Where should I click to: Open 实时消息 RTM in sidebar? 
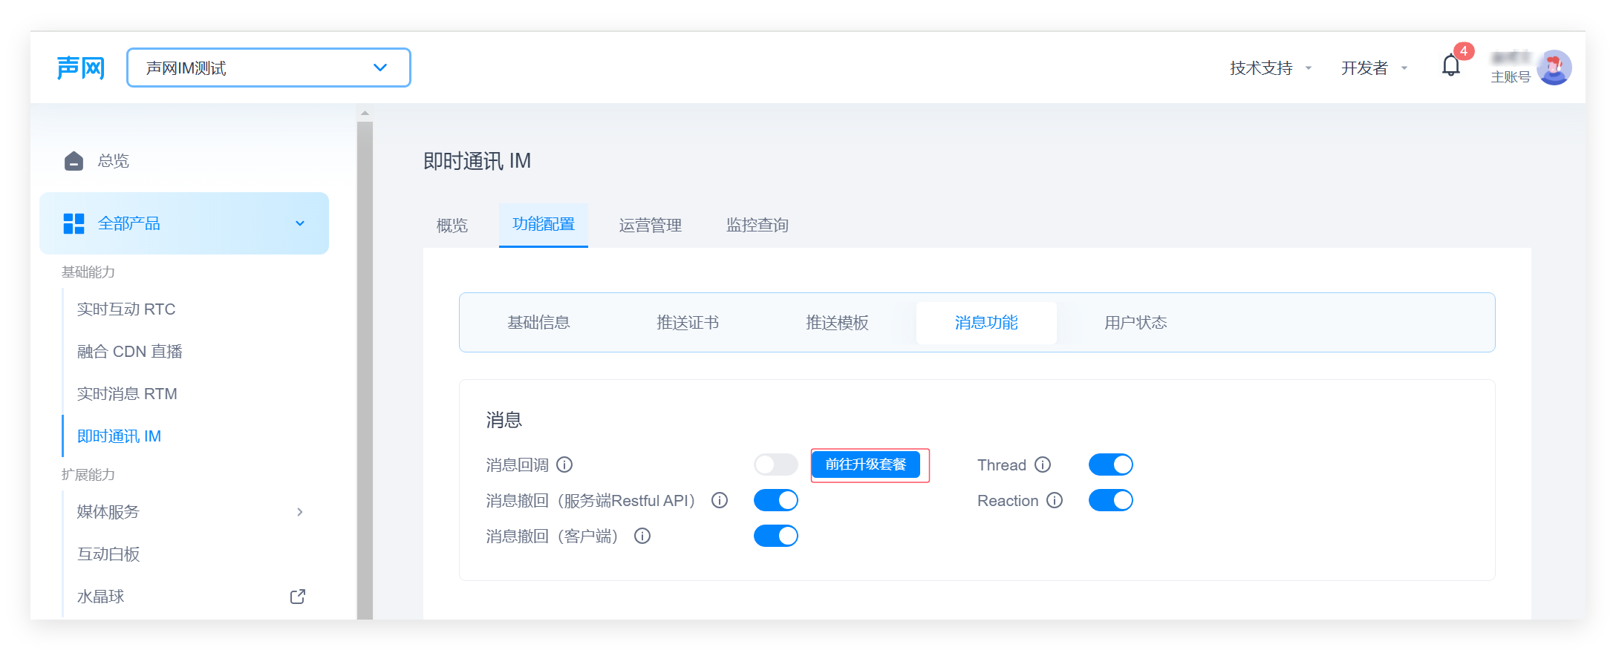(127, 394)
